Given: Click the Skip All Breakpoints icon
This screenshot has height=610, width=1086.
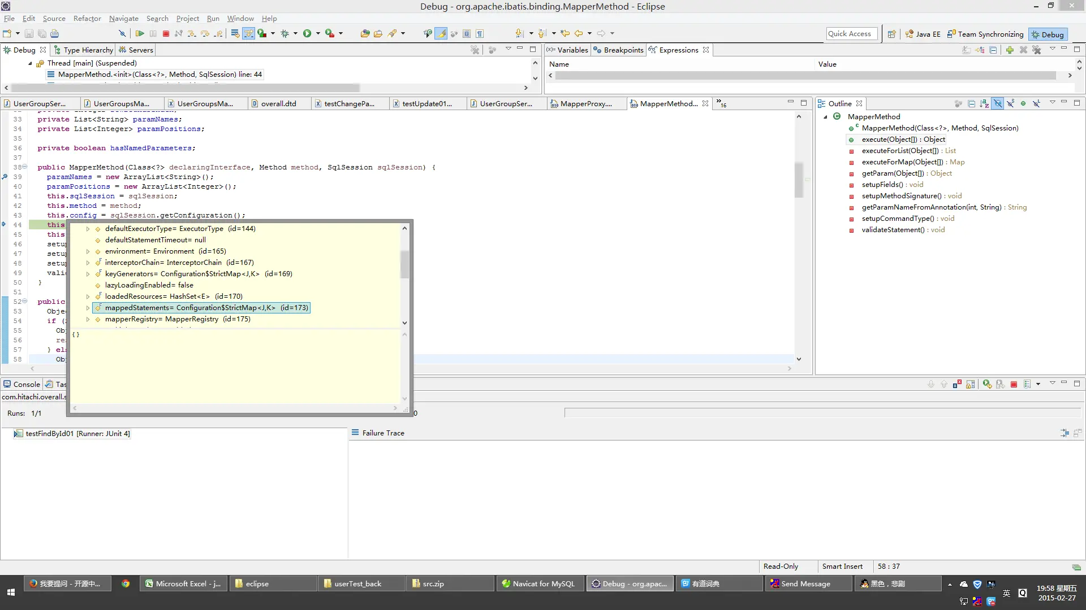Looking at the screenshot, I should tap(122, 34).
